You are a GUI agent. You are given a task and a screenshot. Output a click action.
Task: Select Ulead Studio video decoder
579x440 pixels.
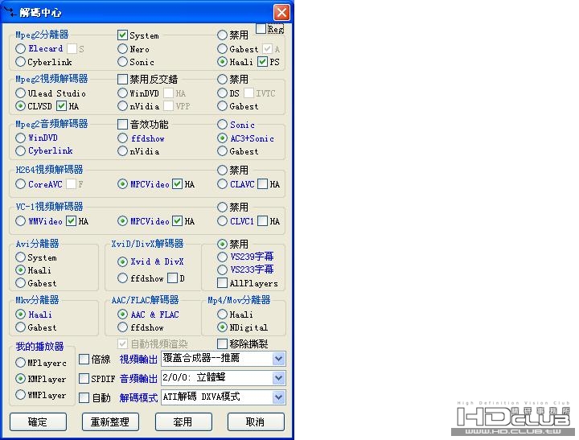[21, 93]
